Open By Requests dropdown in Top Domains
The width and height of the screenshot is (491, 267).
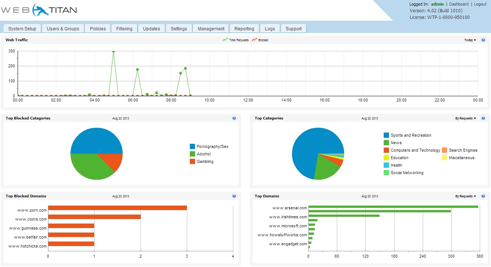[465, 196]
